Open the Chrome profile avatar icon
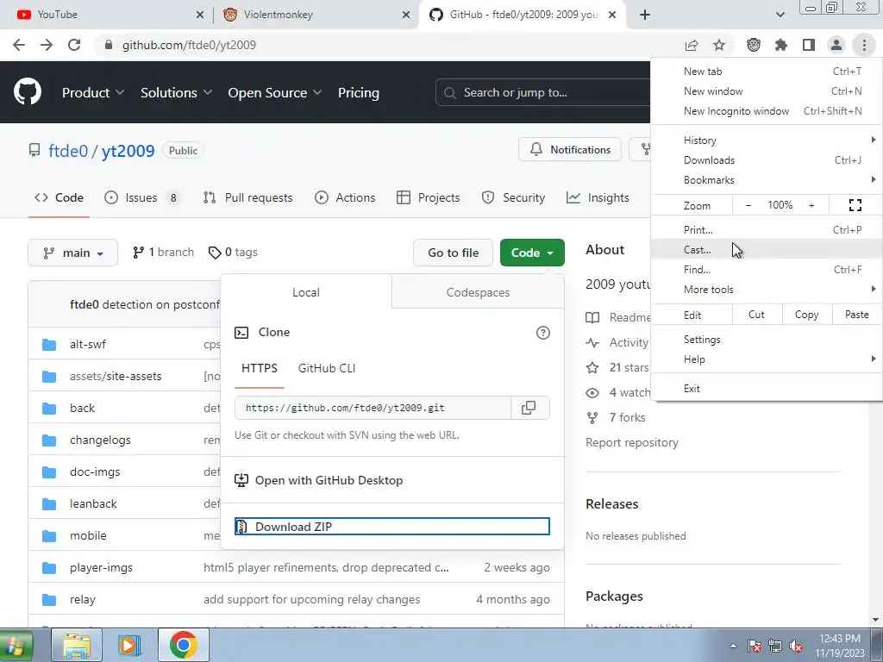883x662 pixels. (x=836, y=45)
